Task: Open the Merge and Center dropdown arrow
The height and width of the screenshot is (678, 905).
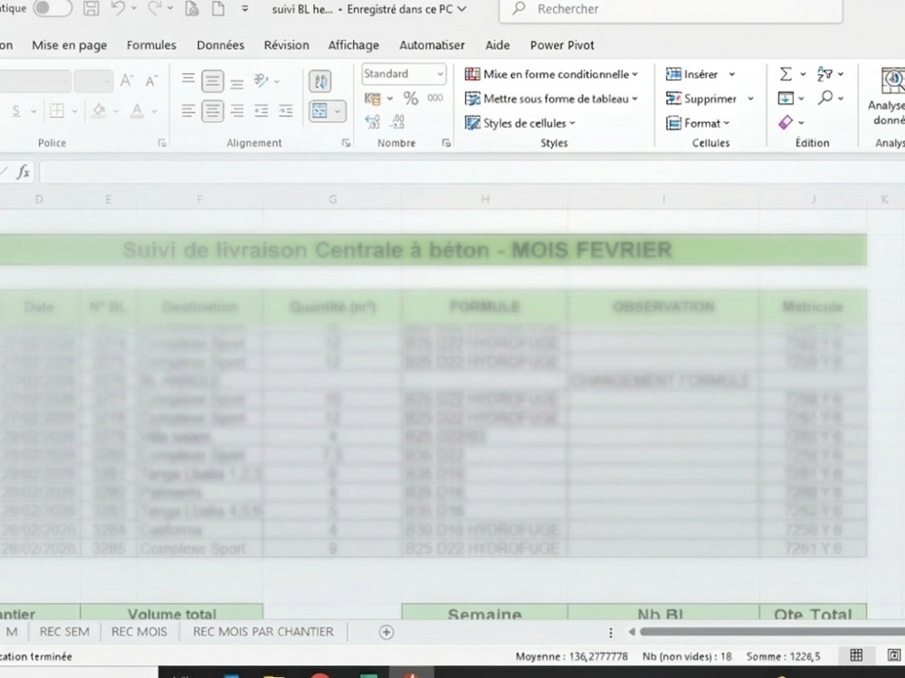Action: (338, 110)
